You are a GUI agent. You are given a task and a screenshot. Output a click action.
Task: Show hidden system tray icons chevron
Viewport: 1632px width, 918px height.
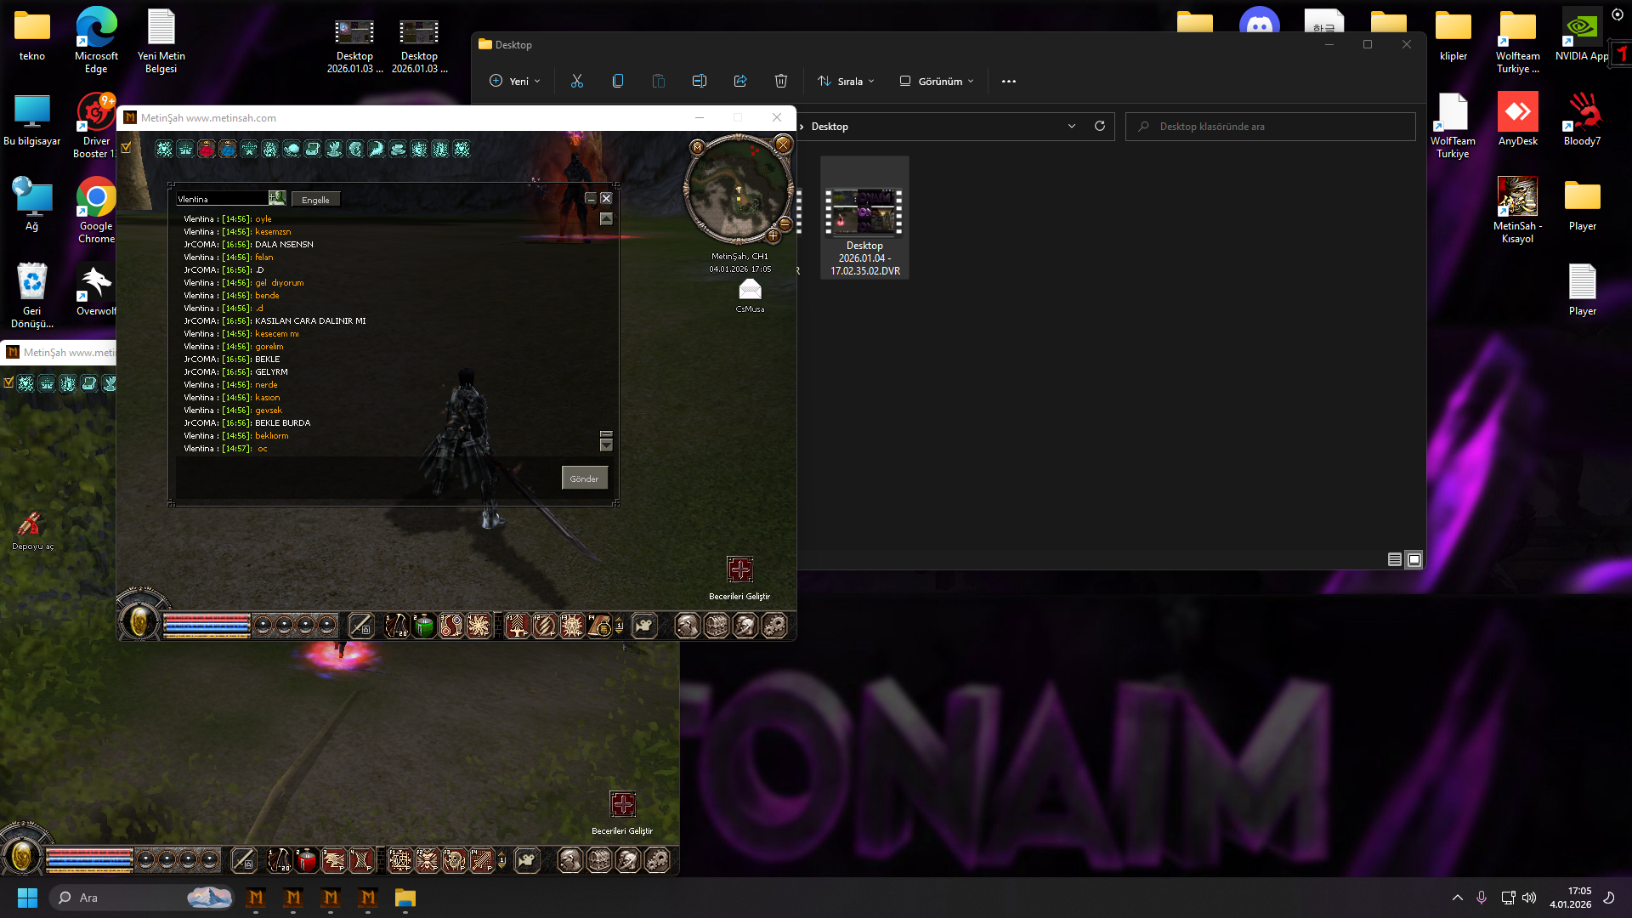(1458, 898)
